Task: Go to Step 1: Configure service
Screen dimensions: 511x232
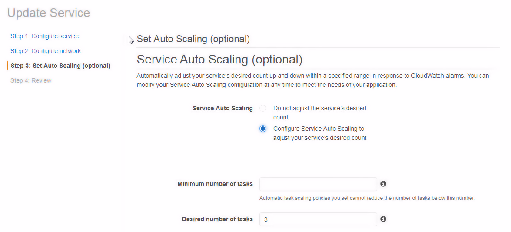Action: tap(45, 36)
